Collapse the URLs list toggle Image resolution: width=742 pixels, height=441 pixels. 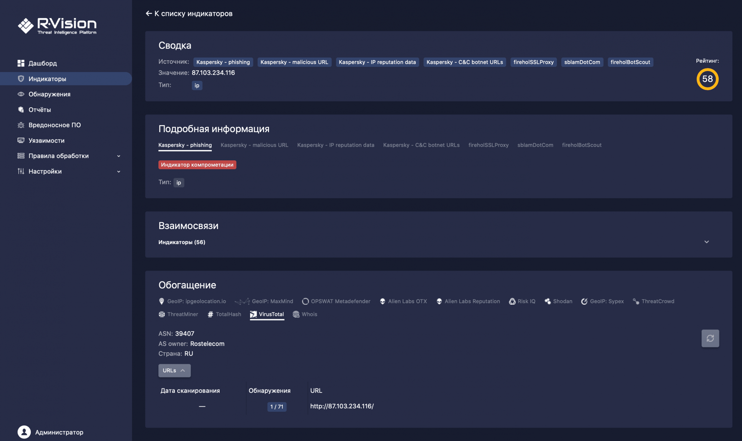point(174,370)
